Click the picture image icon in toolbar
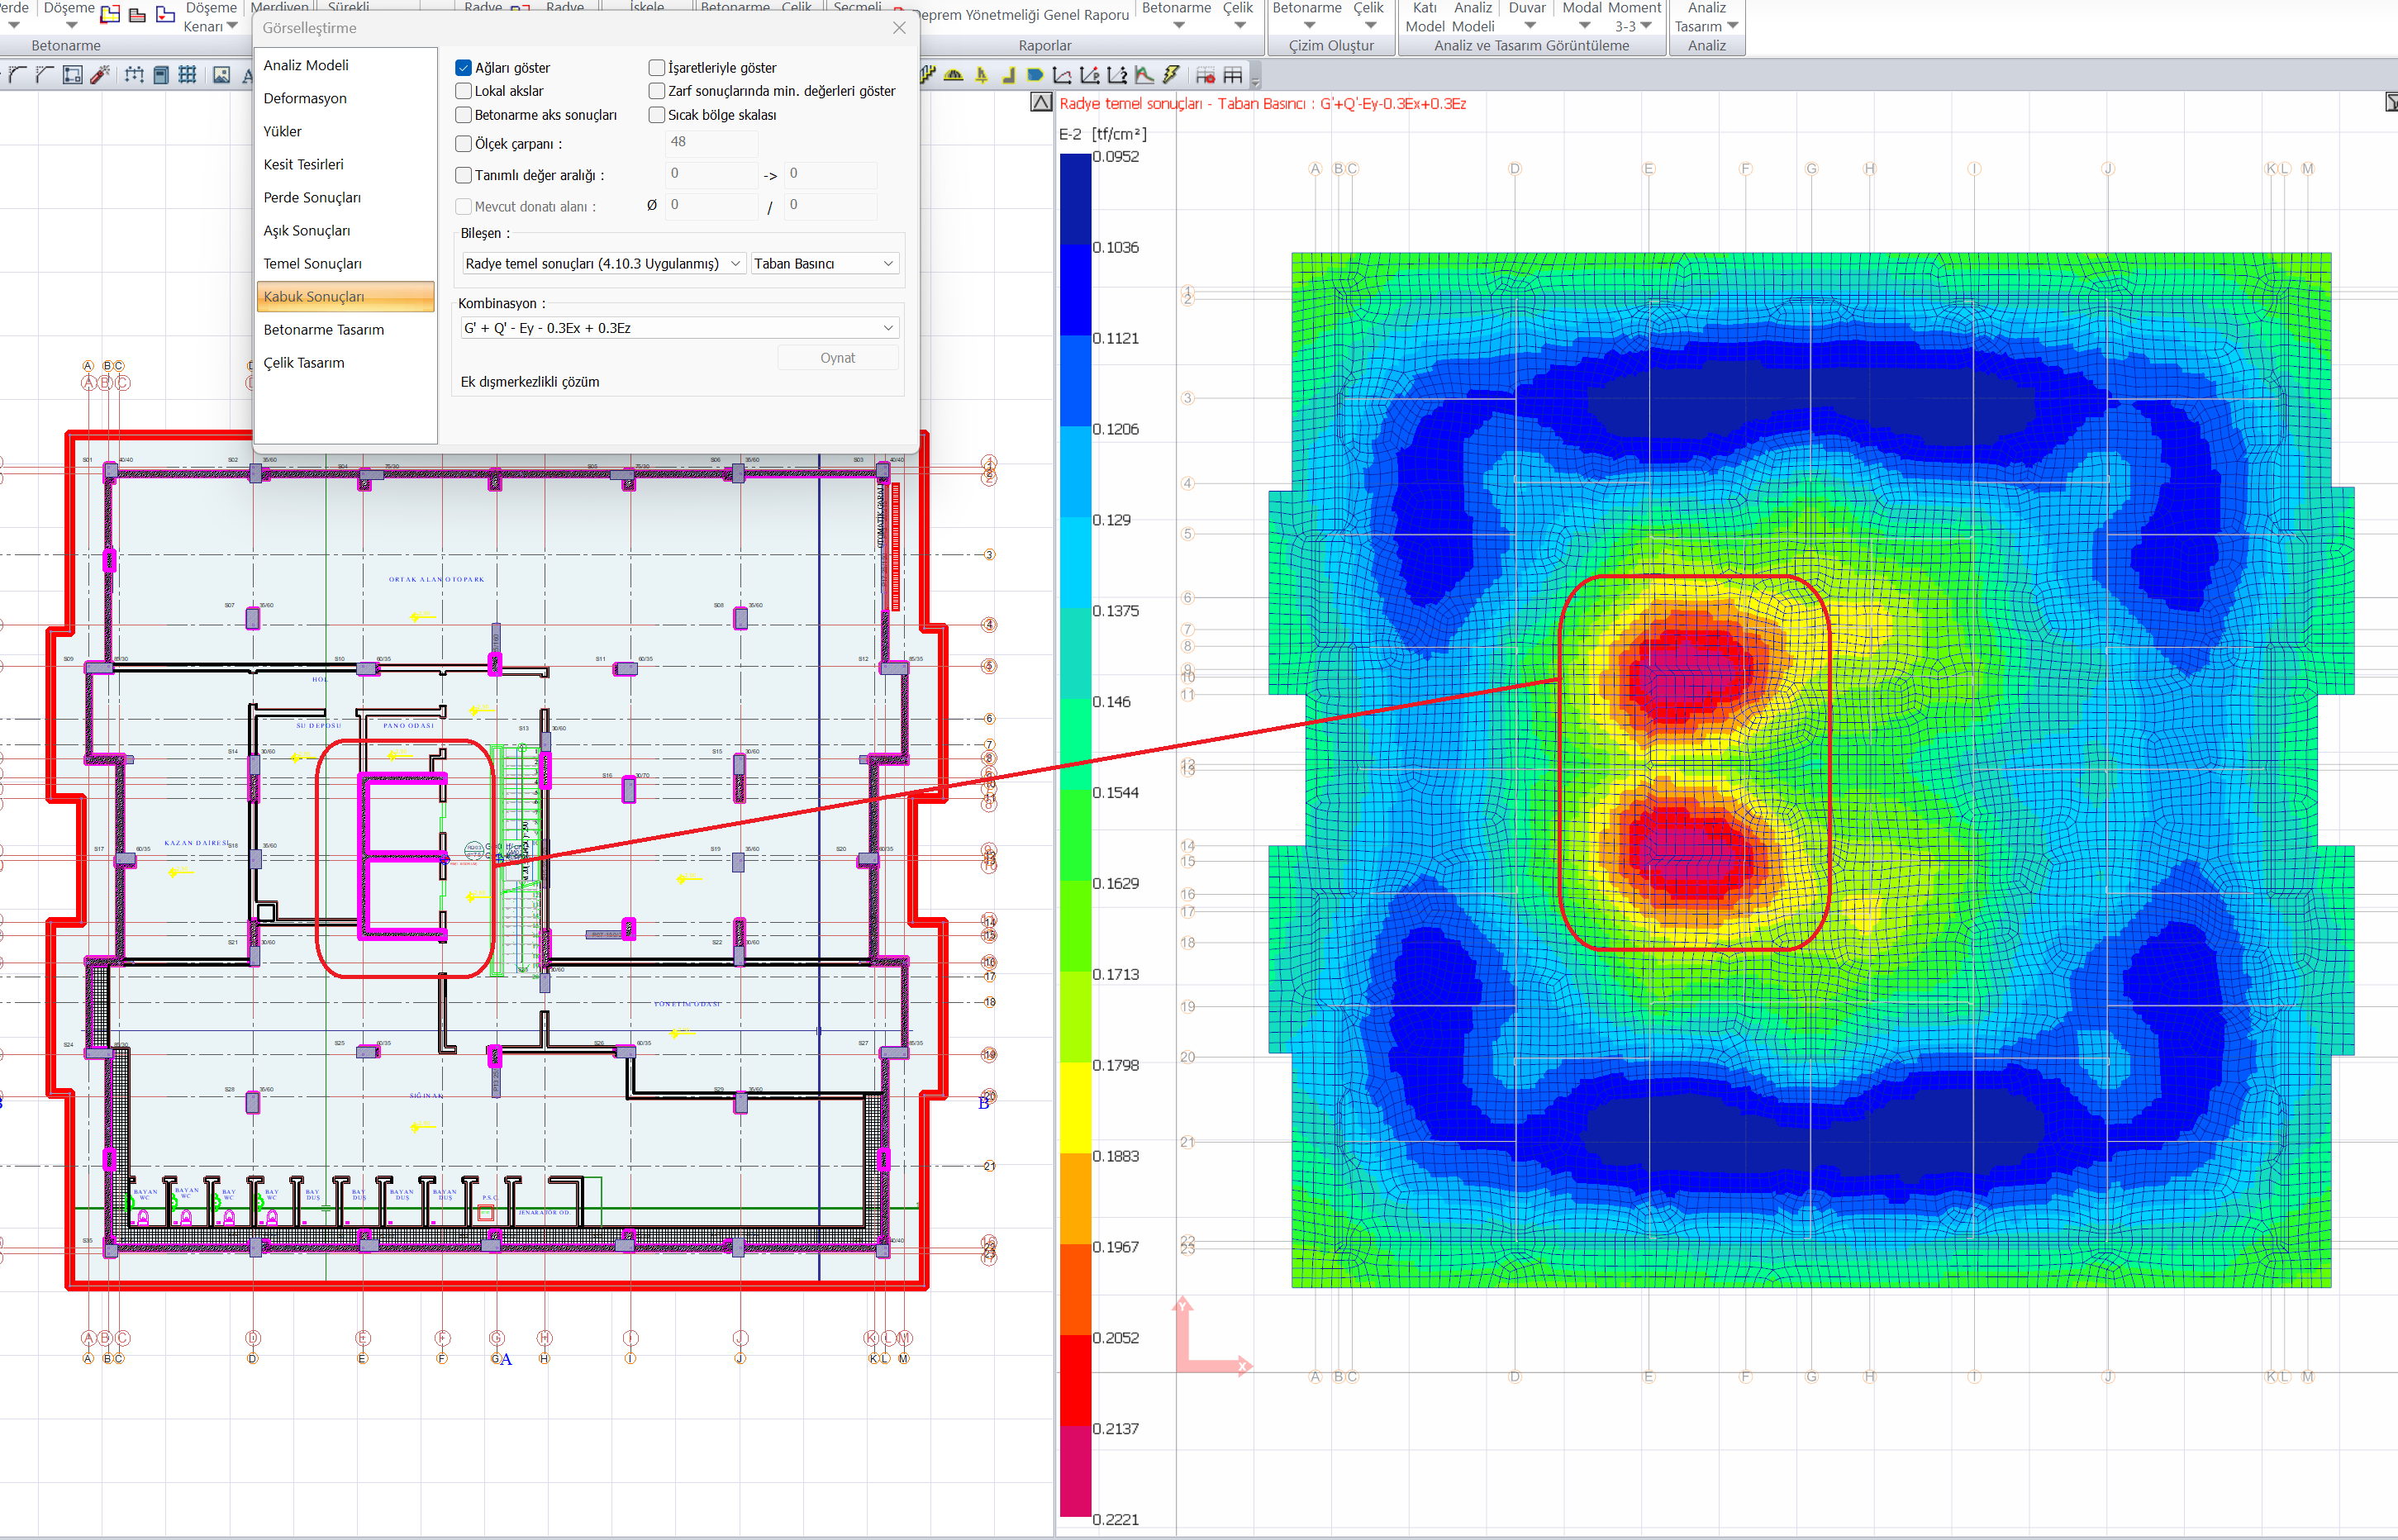This screenshot has width=2398, height=1540. 222,75
